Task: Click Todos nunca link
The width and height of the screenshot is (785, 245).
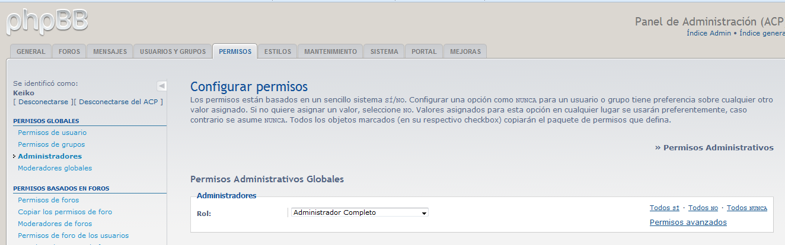Action: pos(747,208)
